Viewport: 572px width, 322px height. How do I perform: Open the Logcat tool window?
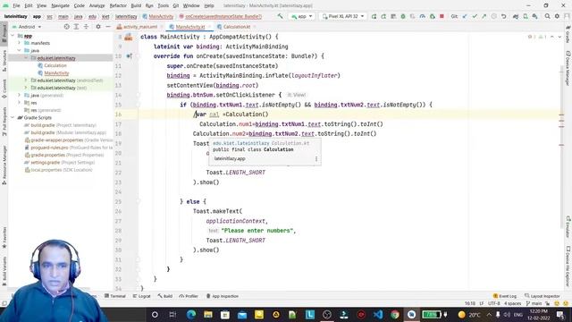coord(141,296)
